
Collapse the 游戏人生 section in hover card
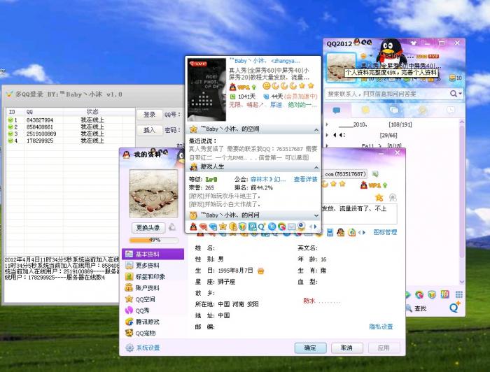(316, 167)
